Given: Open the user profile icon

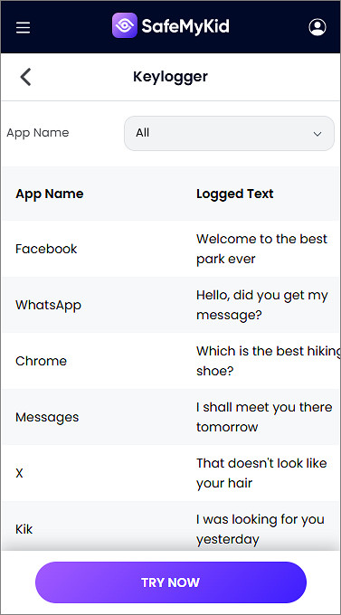Looking at the screenshot, I should 317,27.
